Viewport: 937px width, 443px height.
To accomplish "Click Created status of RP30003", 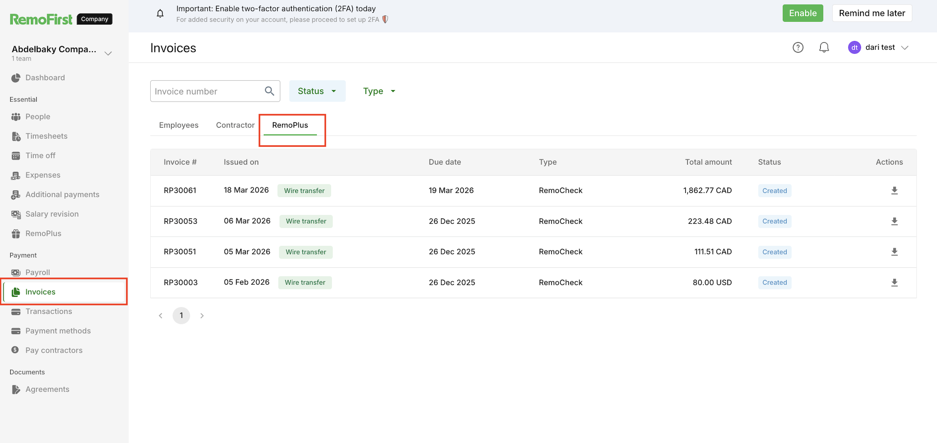I will [x=774, y=282].
